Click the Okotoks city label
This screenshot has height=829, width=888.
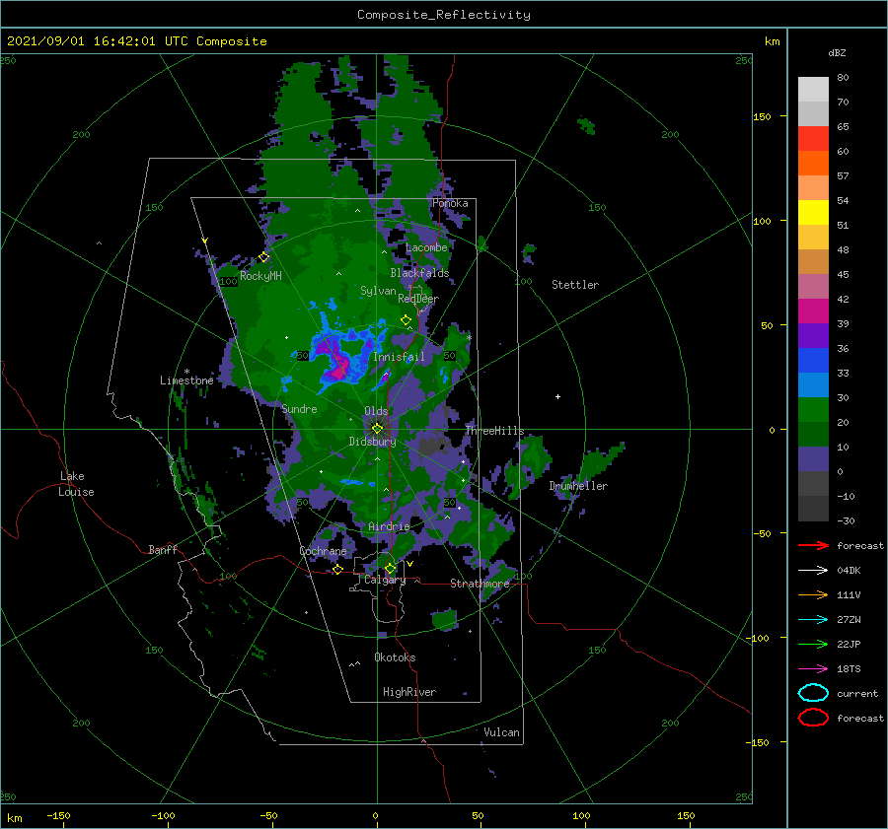(395, 657)
